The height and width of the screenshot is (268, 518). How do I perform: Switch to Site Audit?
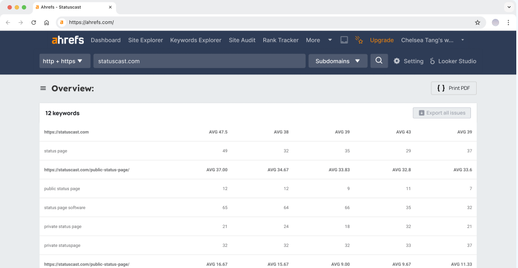[x=242, y=40]
